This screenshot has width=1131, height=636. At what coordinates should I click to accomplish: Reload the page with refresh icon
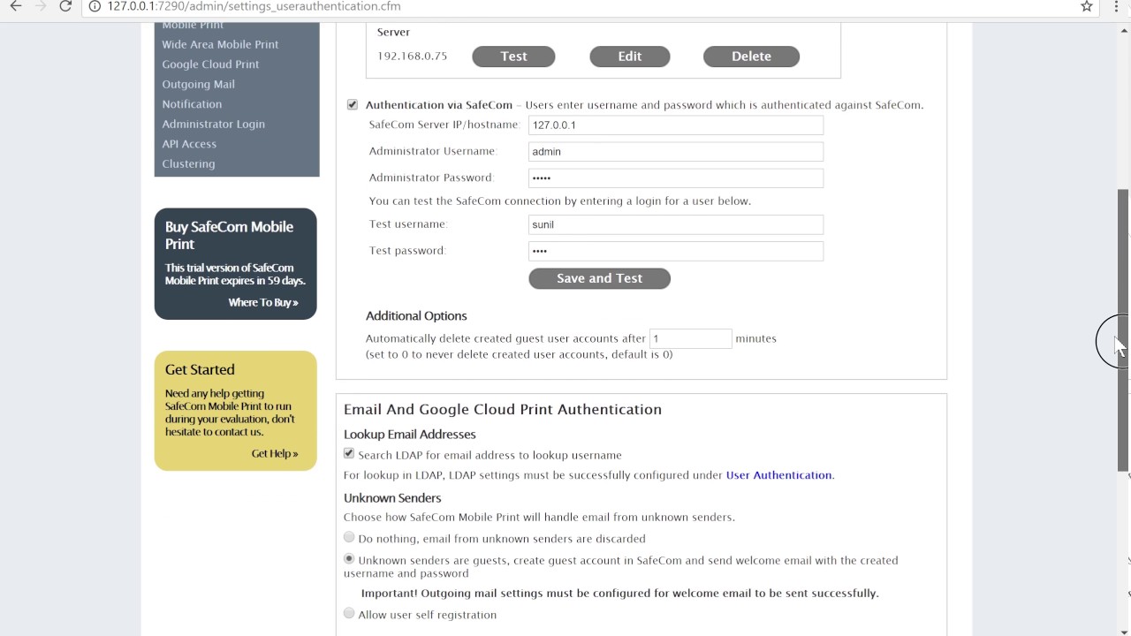pyautogui.click(x=65, y=6)
